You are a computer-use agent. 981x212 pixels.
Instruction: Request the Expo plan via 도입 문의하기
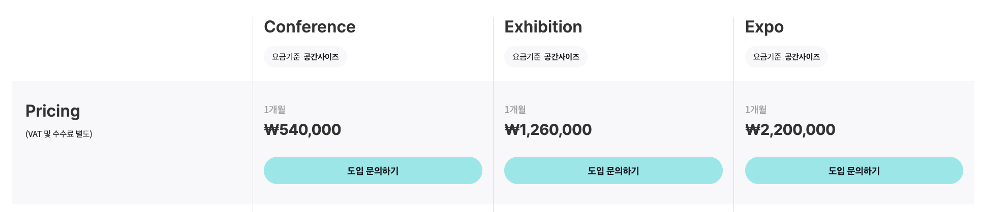853,170
